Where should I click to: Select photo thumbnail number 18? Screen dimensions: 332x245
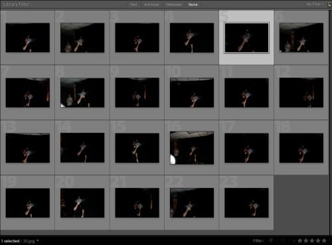(301, 148)
